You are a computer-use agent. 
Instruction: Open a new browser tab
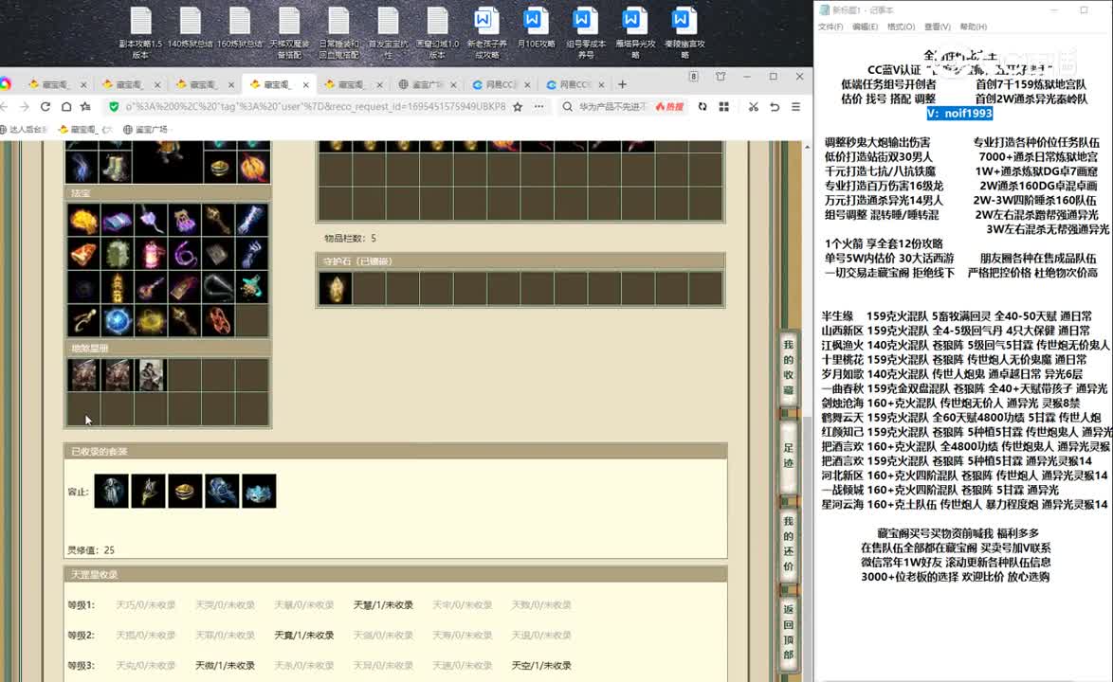tap(623, 84)
